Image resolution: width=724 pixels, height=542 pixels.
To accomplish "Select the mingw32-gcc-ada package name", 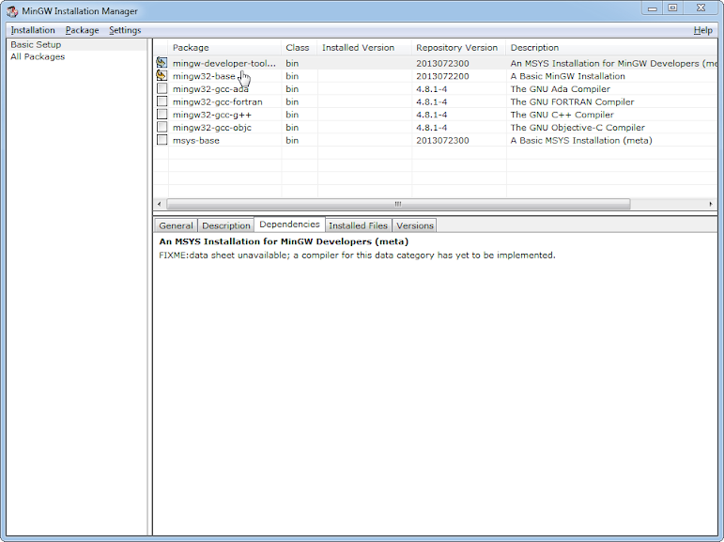I will coord(210,89).
